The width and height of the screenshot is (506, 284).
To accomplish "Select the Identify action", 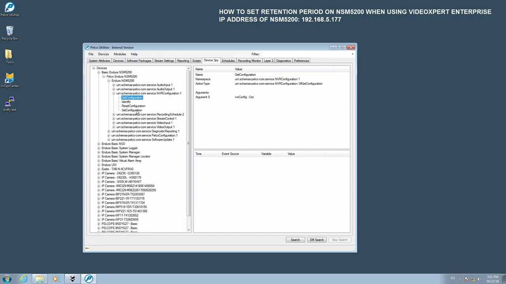I will 126,102.
